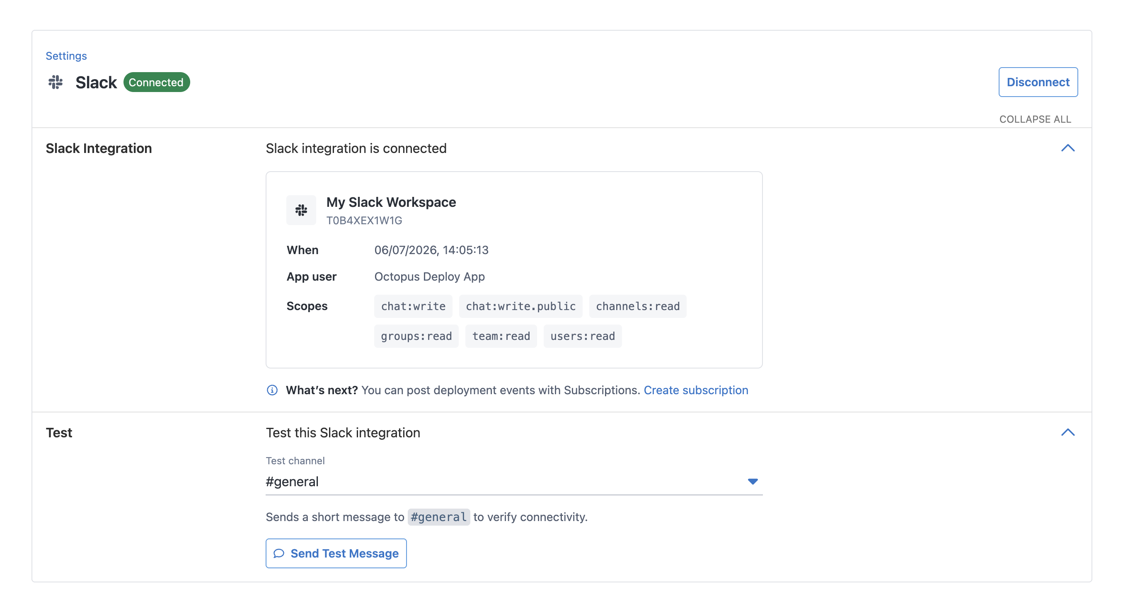Click the Connected status badge
Screen dimensions: 1123x611
pos(156,82)
